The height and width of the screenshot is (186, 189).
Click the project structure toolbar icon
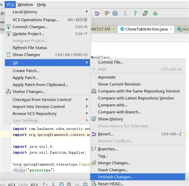[x=115, y=13]
